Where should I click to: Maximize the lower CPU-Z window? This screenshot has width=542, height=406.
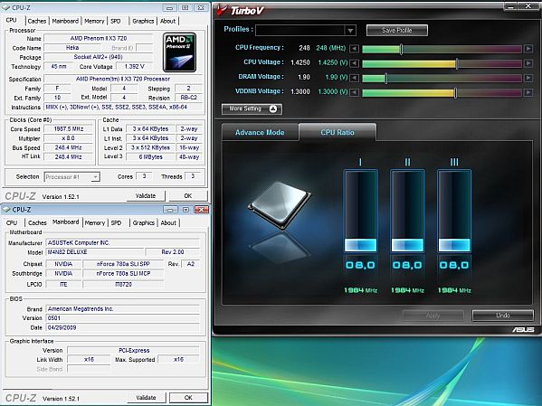[x=185, y=210]
